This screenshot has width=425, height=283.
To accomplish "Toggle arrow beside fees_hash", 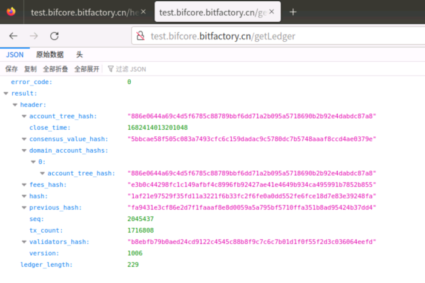I will tap(24, 184).
